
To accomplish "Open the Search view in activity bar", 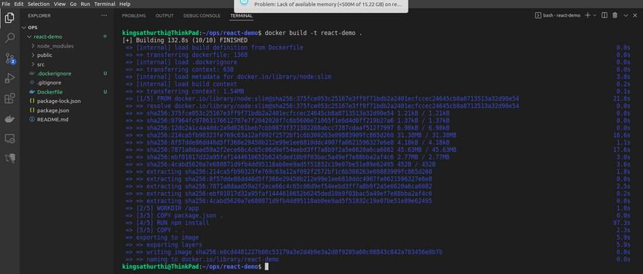I will (x=9, y=38).
